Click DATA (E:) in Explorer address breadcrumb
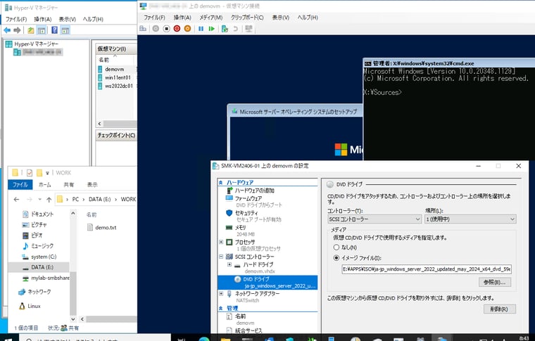 click(100, 199)
